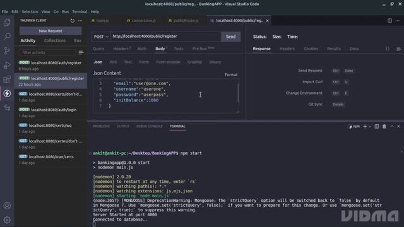Viewport: 404px width, 227px height.
Task: Open the activity filter menu icon
Action: pyautogui.click(x=81, y=52)
